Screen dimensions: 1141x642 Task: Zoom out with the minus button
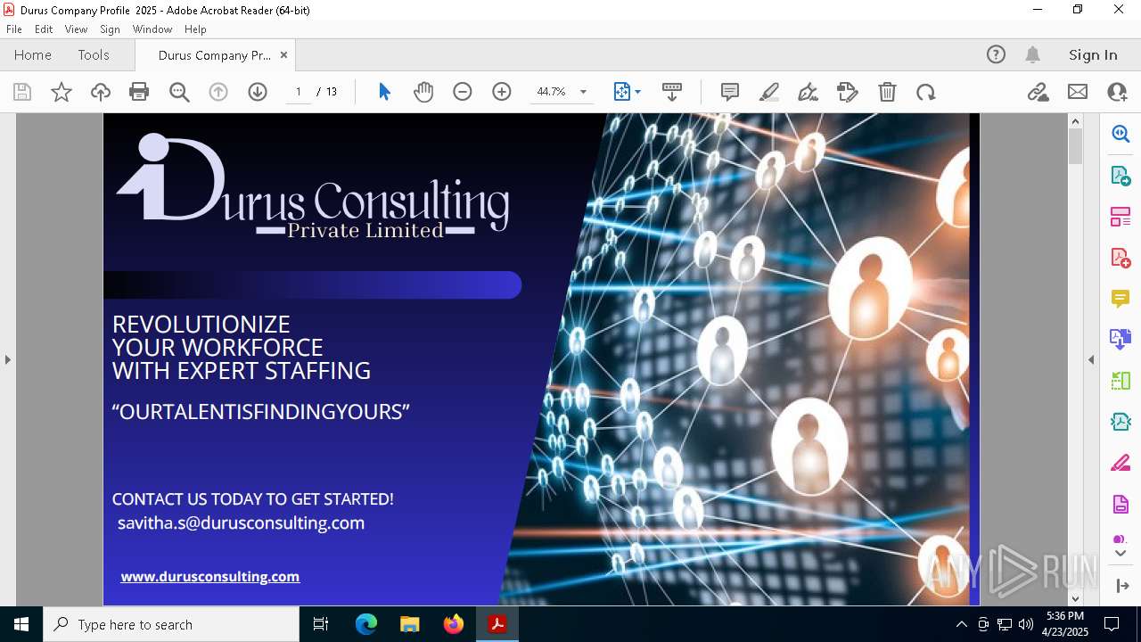(462, 92)
